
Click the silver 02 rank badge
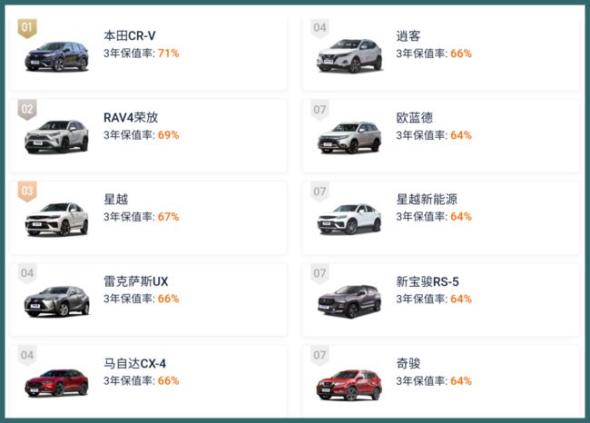click(x=27, y=110)
